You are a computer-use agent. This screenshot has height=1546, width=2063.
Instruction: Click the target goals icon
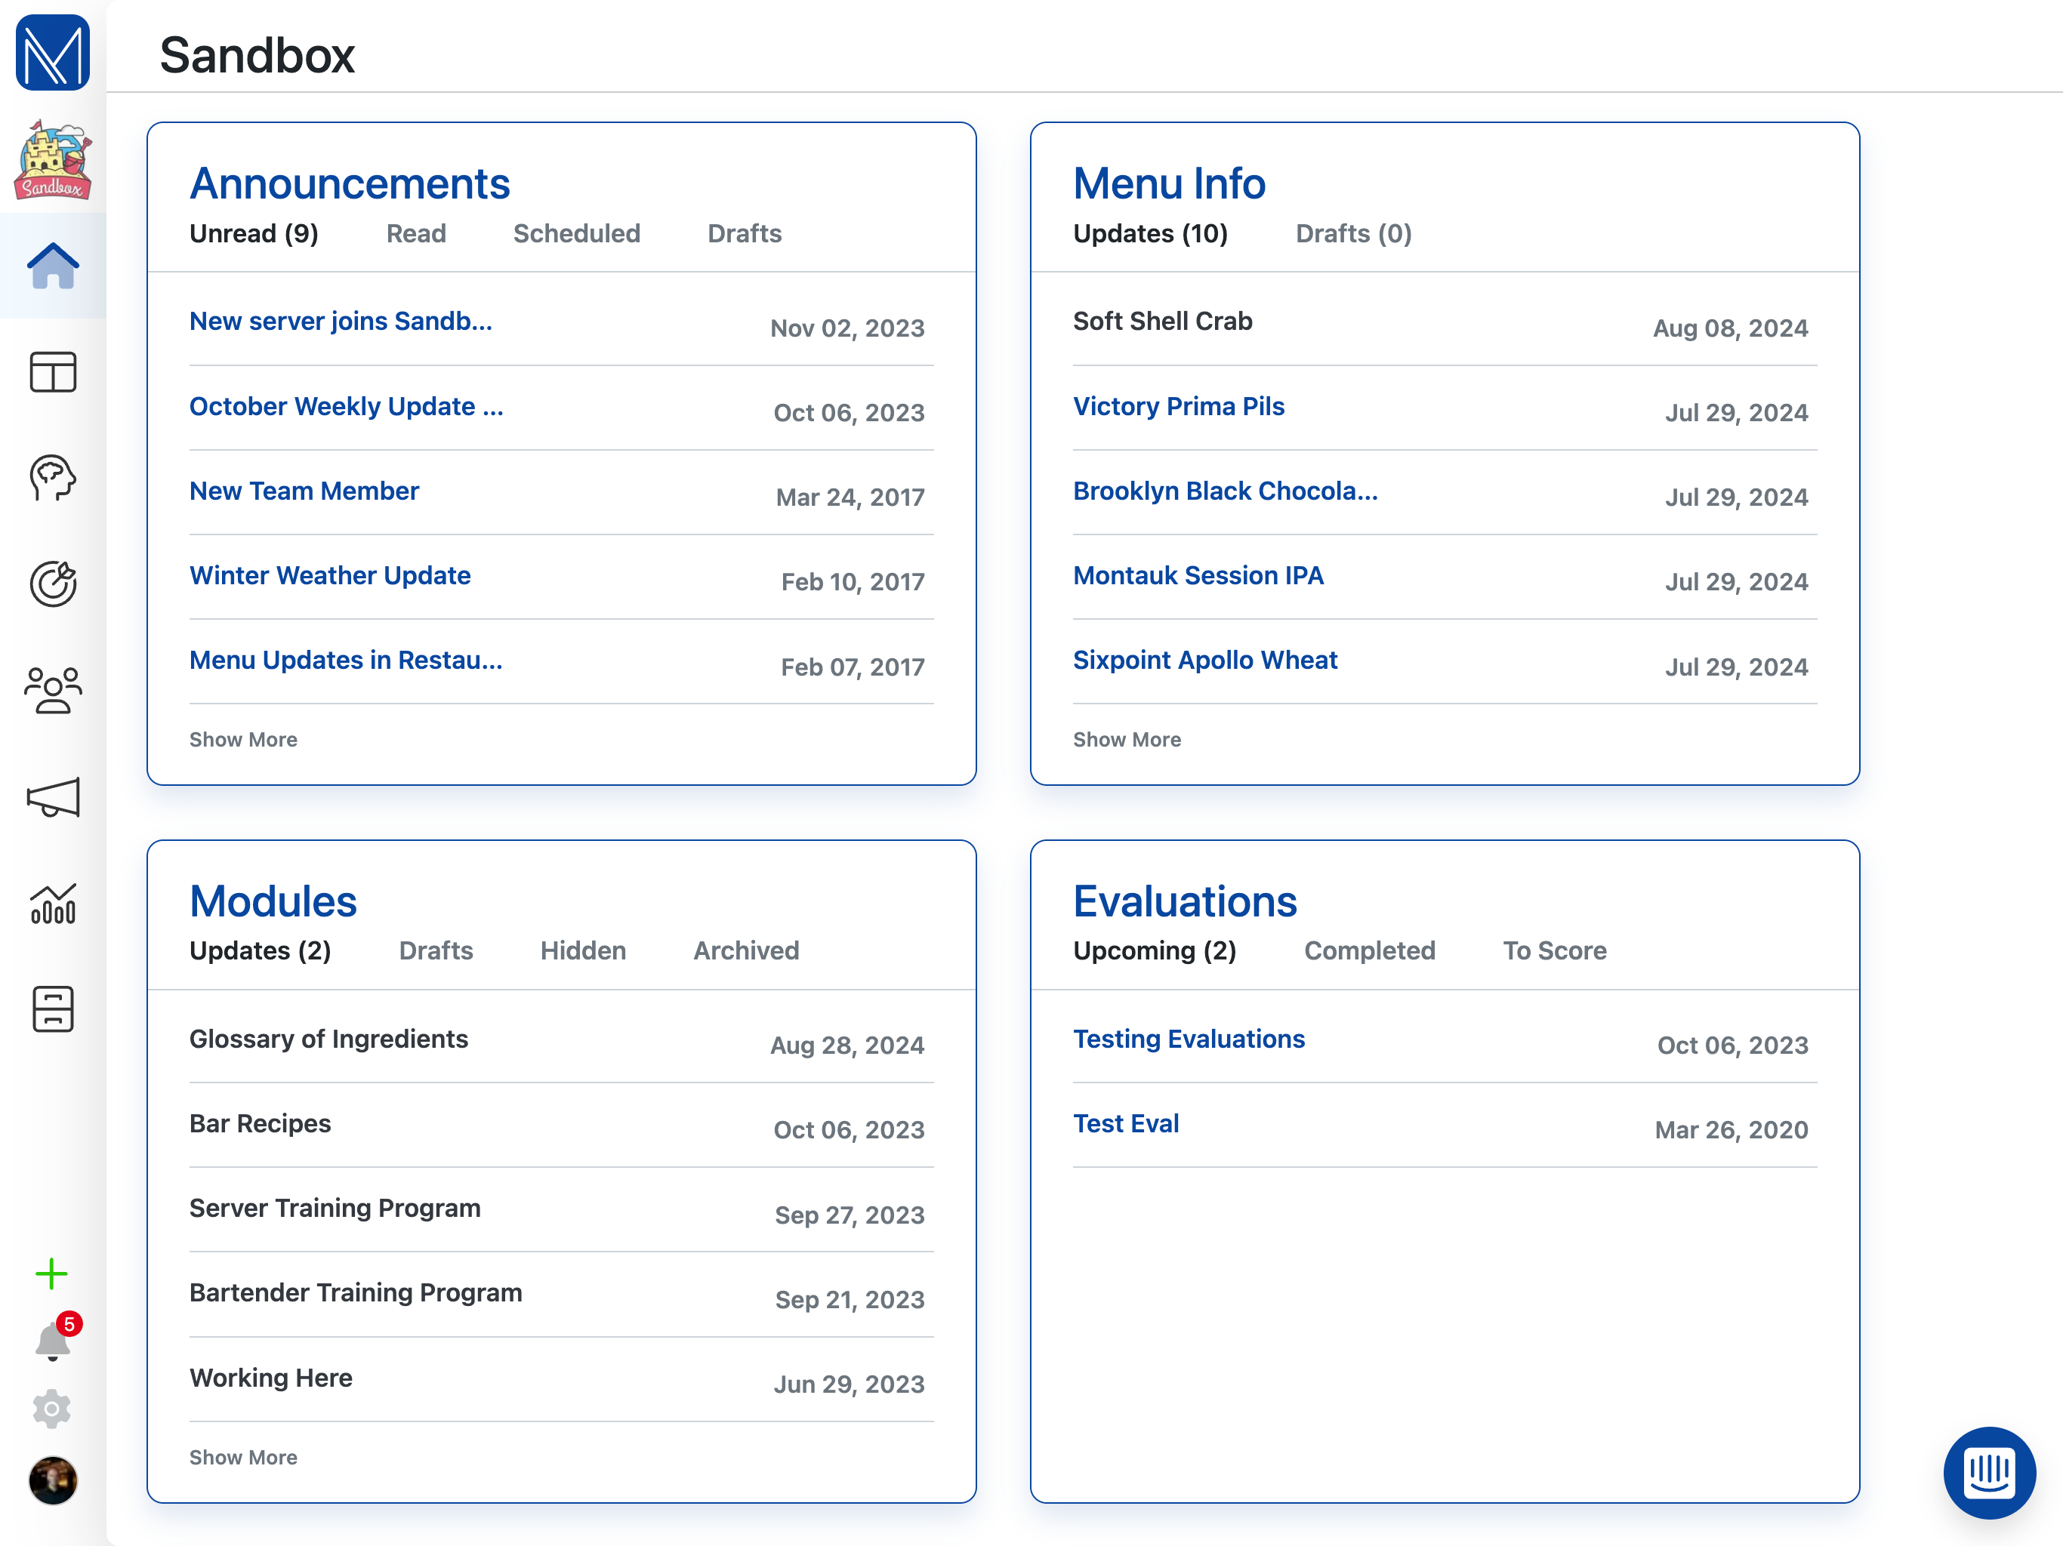pos(53,584)
